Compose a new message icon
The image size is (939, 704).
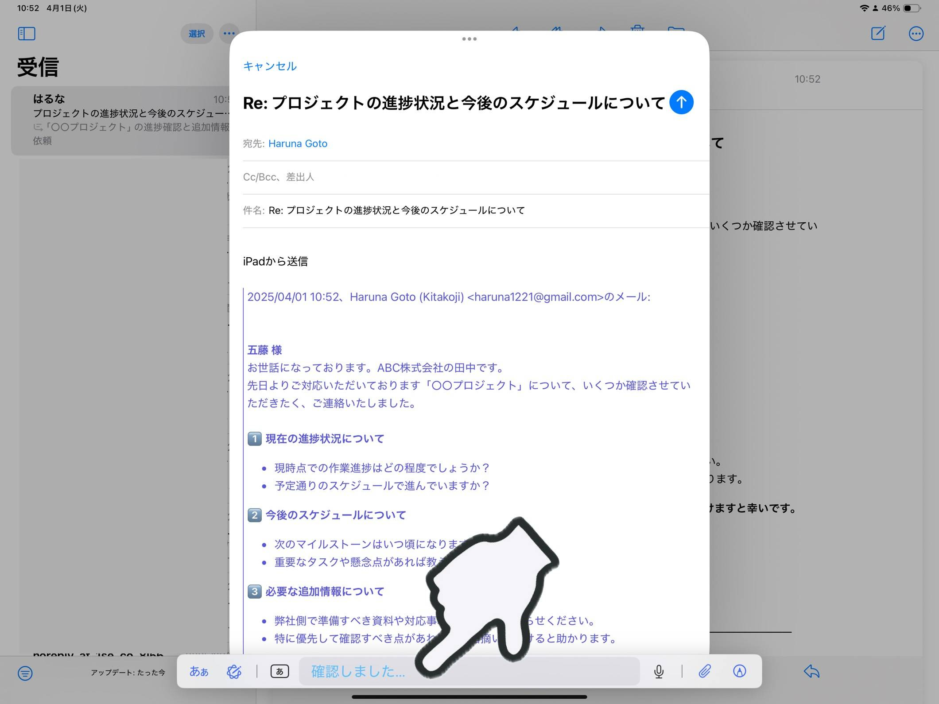point(878,34)
